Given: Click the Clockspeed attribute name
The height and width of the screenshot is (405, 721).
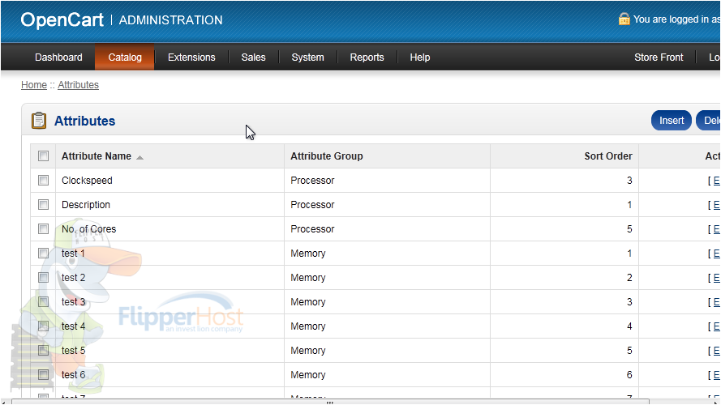Looking at the screenshot, I should tap(87, 181).
